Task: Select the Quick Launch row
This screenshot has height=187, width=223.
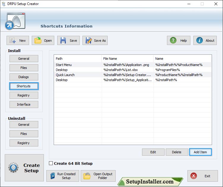Action: point(133,75)
